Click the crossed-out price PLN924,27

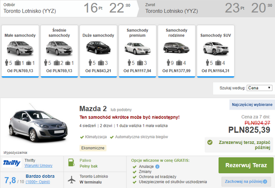click(257, 123)
